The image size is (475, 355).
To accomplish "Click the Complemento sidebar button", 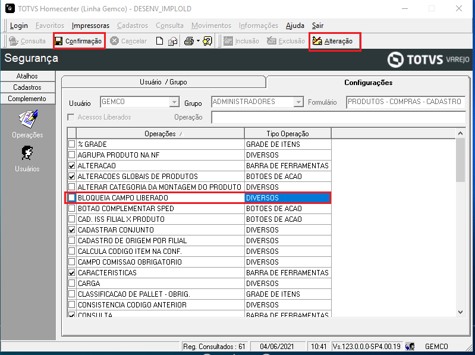I will tap(27, 99).
